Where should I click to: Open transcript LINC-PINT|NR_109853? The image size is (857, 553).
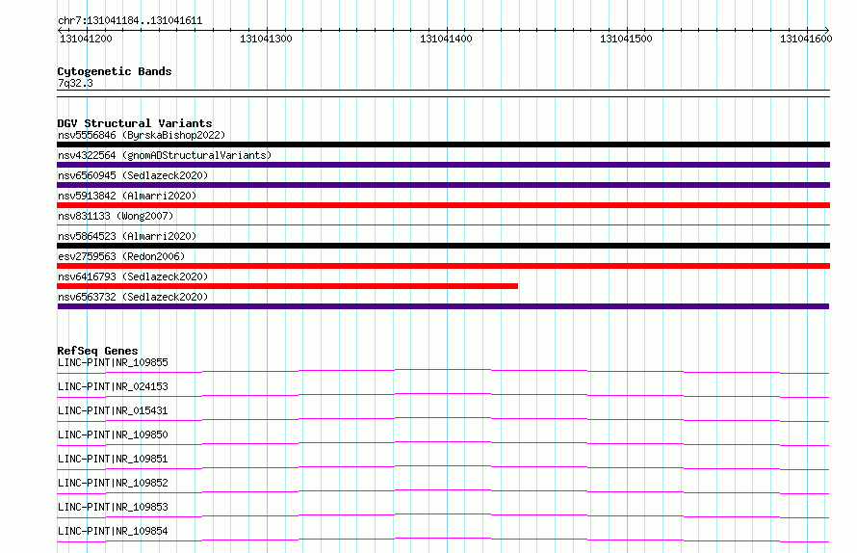[x=113, y=507]
